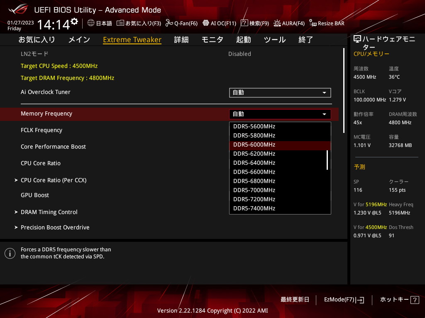Select the Memory Frequency row

click(169, 114)
